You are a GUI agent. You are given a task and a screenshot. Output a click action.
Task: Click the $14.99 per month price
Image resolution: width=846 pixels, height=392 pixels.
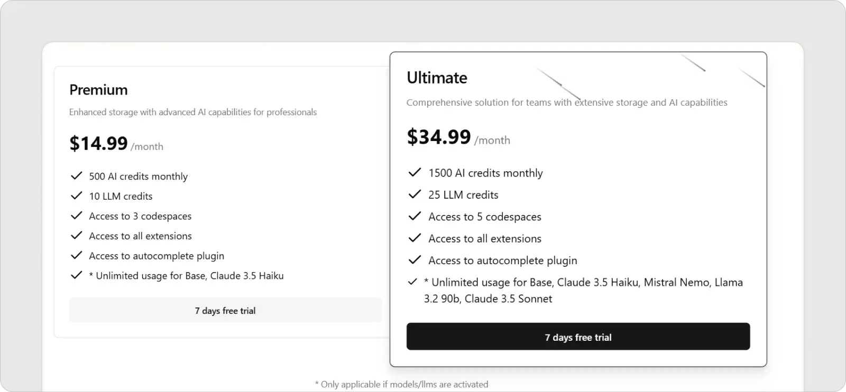[x=116, y=144]
